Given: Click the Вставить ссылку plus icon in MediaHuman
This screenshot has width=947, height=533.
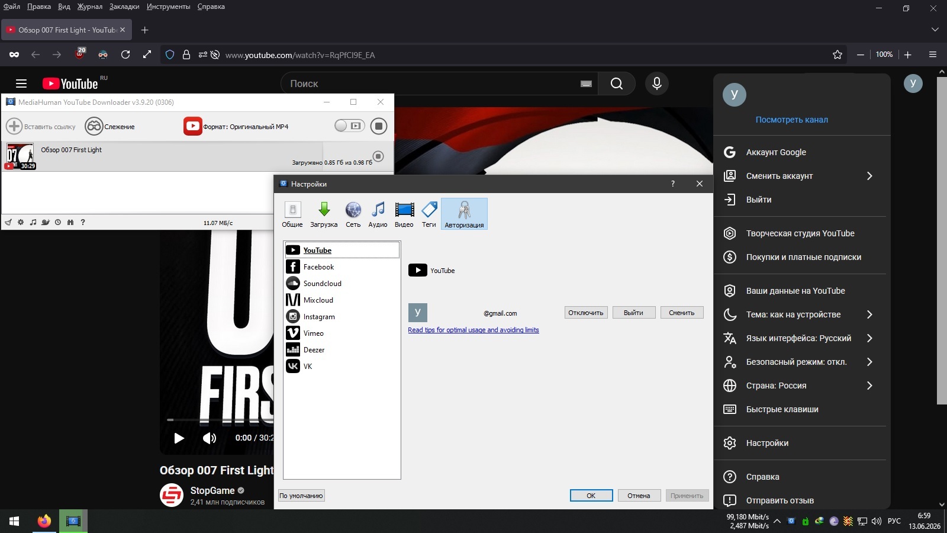Looking at the screenshot, I should click(x=14, y=126).
